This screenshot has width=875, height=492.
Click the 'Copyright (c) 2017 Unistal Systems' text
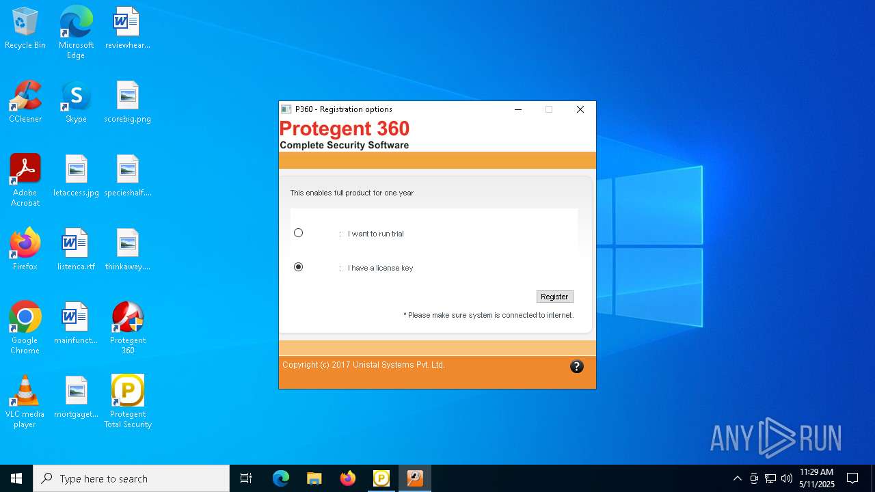point(364,365)
